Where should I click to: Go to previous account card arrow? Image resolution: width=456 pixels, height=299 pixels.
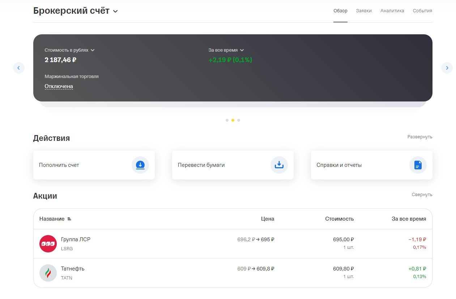pyautogui.click(x=19, y=68)
